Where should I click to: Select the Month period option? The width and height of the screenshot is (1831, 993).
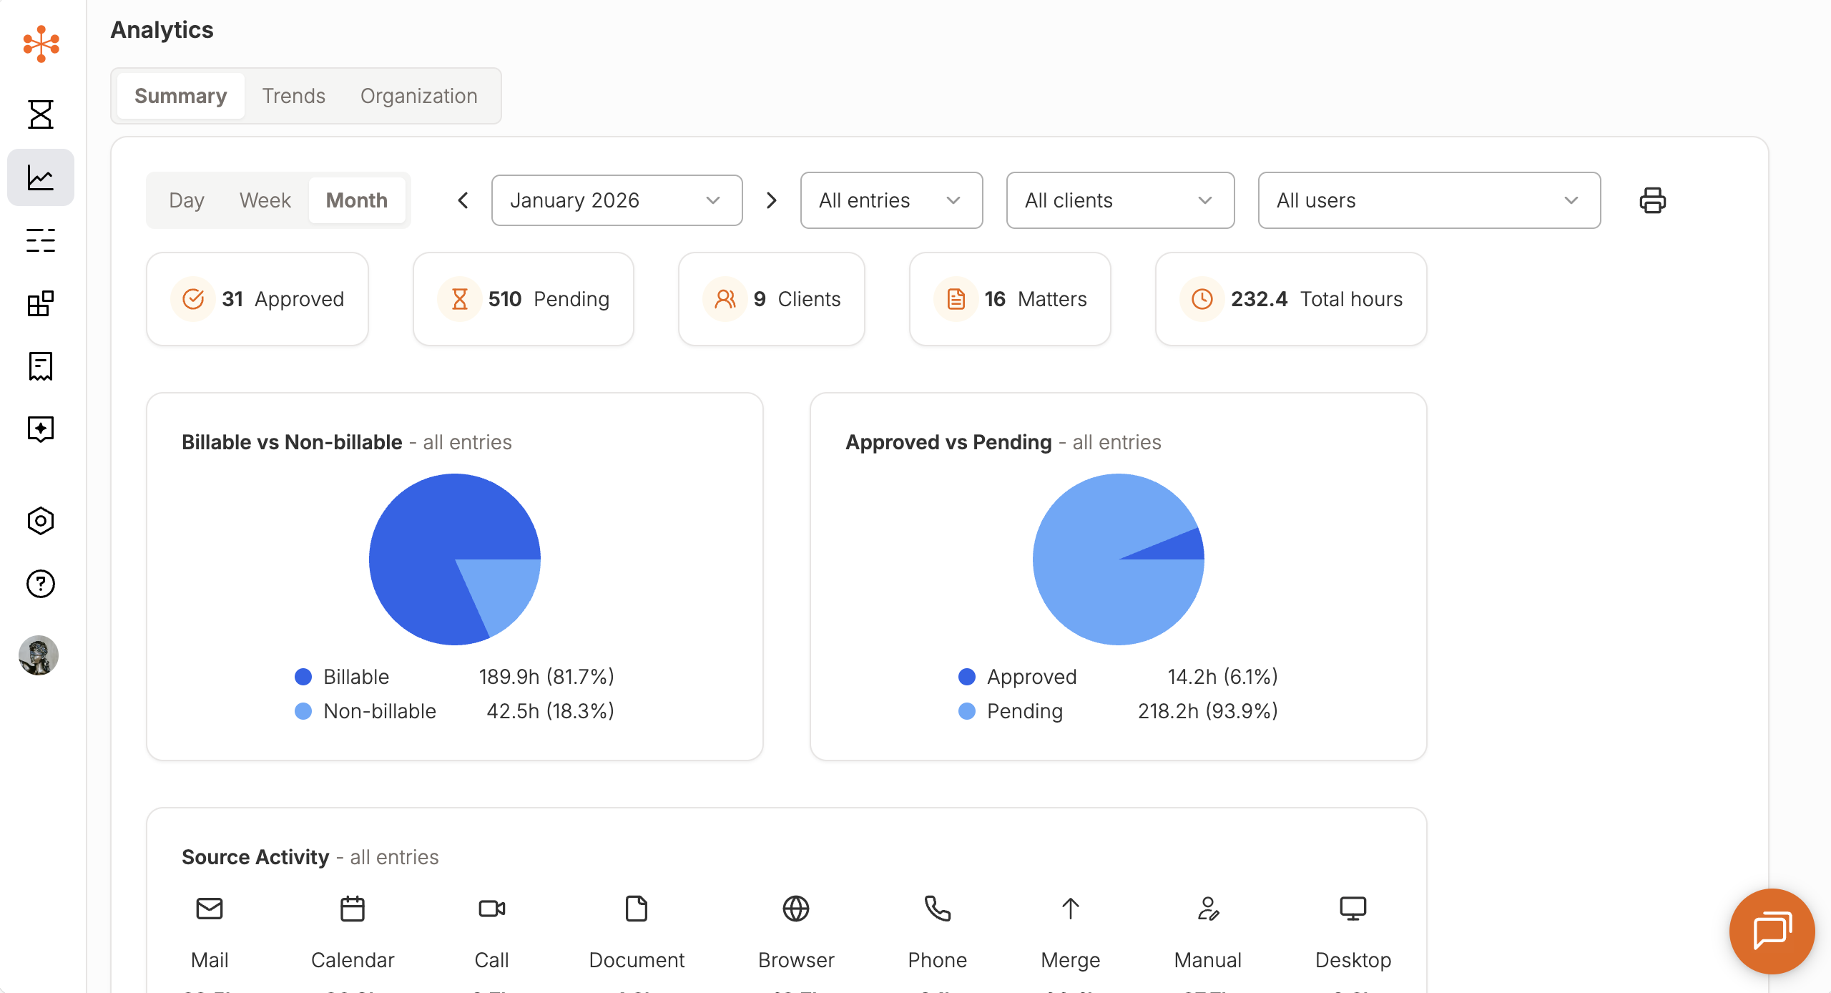pos(356,200)
